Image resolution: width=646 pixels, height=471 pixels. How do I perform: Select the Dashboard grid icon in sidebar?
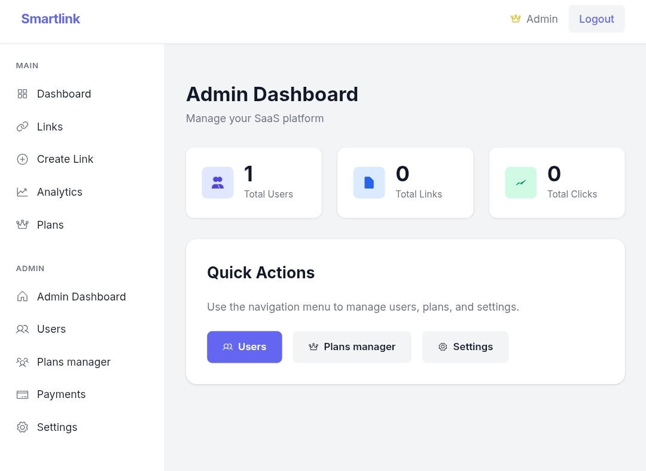[x=22, y=94]
